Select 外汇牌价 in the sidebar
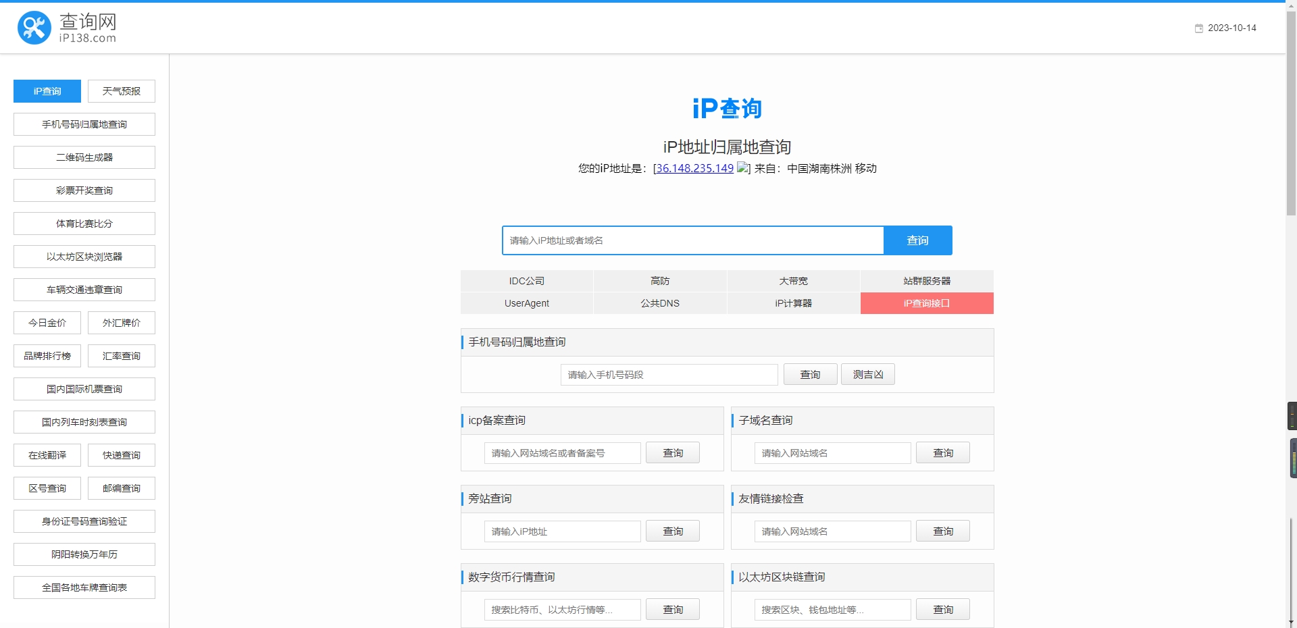This screenshot has height=628, width=1297. pos(122,323)
